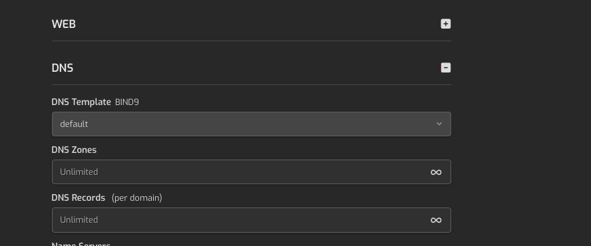Select the DNS section heading

(62, 68)
